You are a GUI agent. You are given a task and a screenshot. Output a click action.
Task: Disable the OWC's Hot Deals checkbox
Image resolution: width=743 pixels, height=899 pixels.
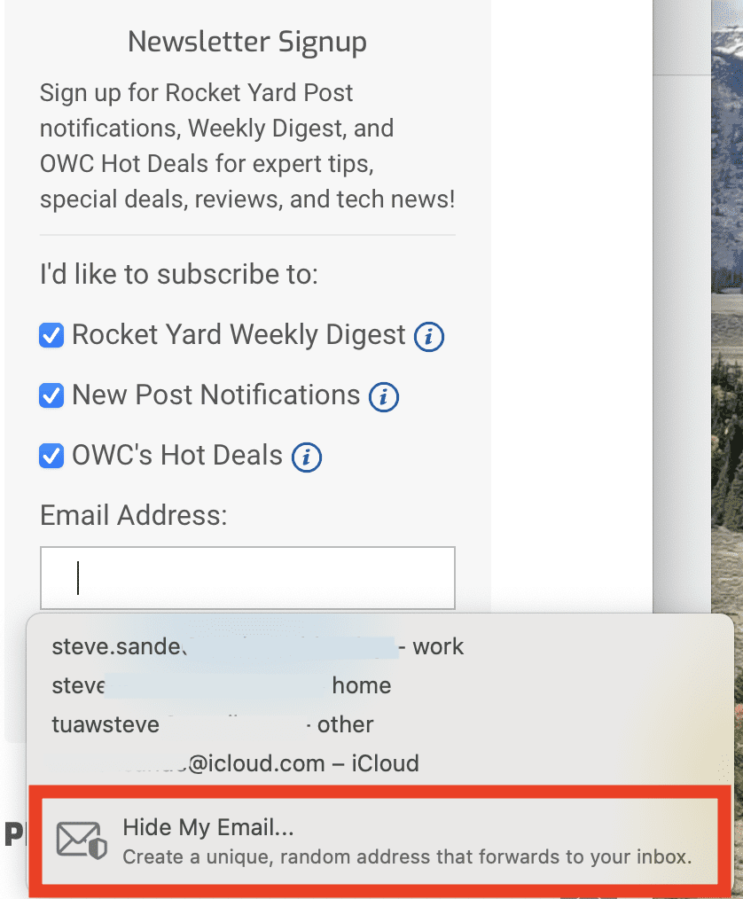click(x=51, y=456)
